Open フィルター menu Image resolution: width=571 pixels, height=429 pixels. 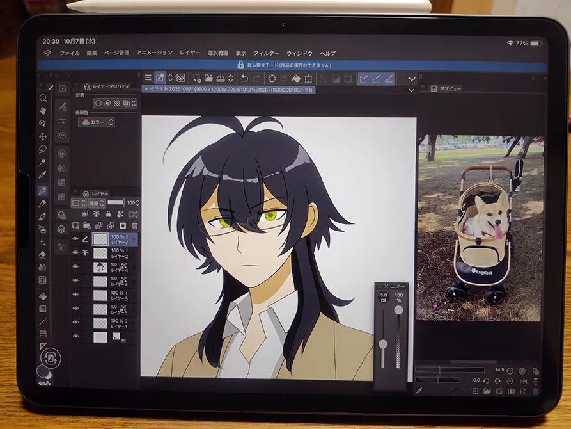click(266, 53)
